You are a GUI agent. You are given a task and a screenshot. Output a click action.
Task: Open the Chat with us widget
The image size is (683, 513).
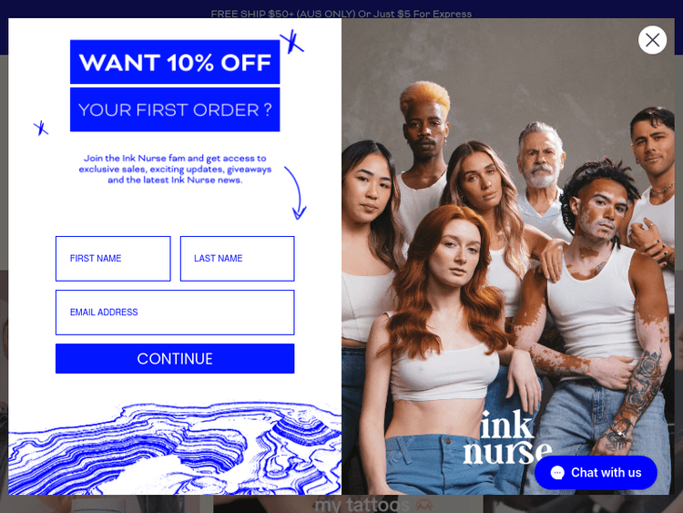point(596,473)
